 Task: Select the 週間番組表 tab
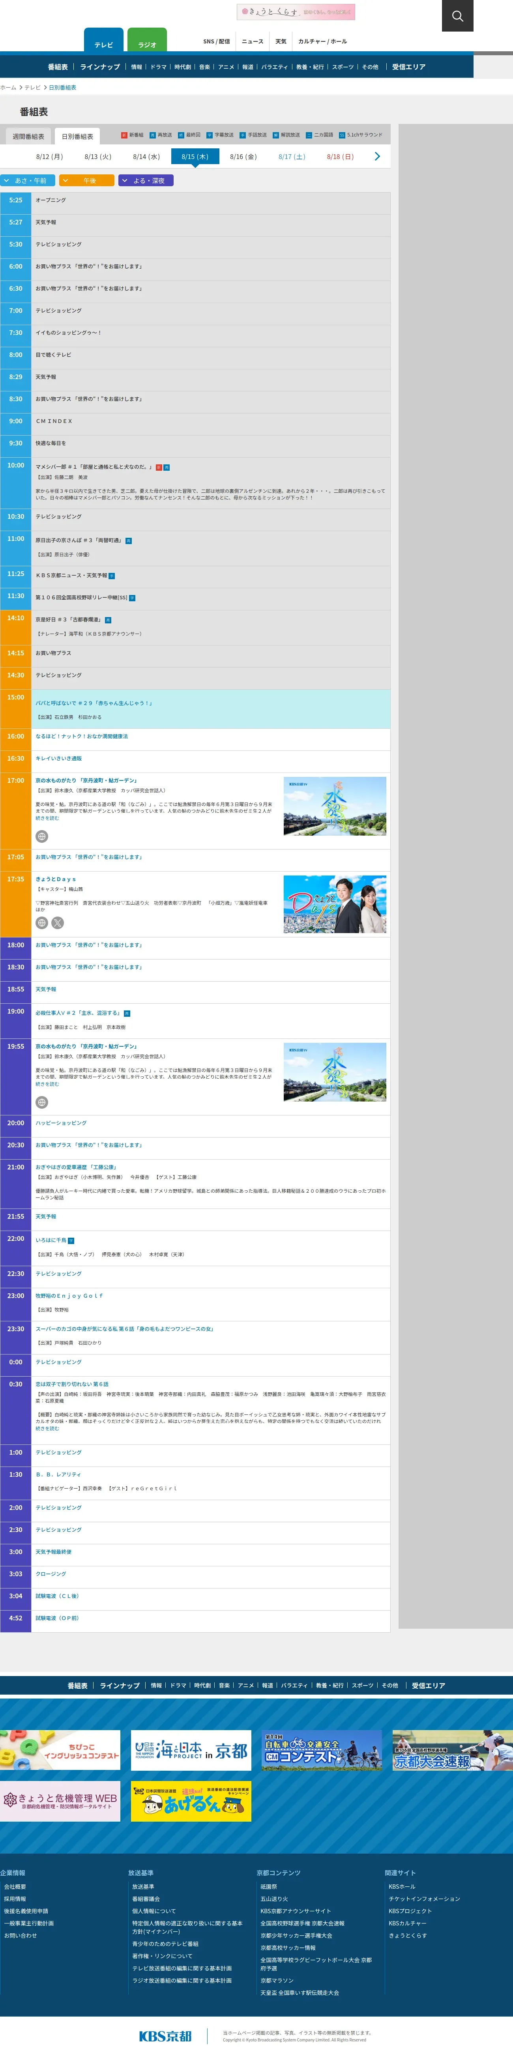point(28,137)
